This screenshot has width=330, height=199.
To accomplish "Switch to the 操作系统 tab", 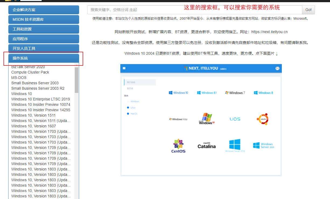I will point(44,58).
